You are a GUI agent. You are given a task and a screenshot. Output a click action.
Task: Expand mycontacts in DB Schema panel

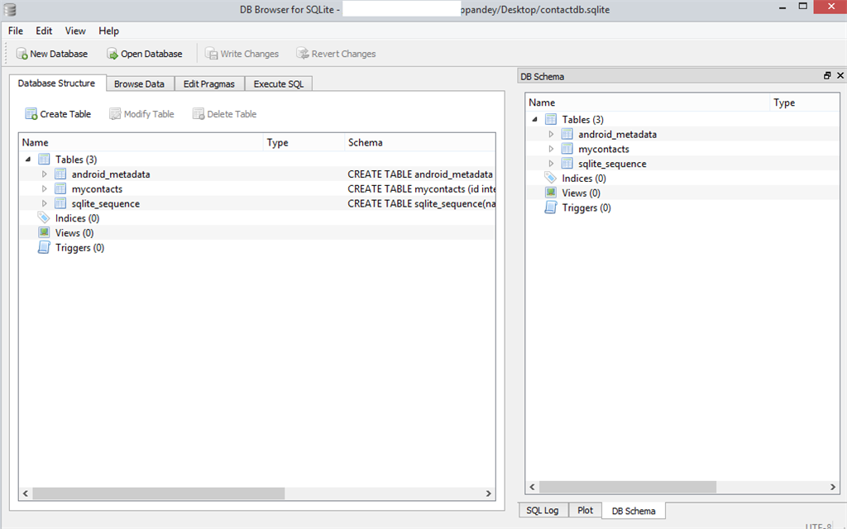tap(551, 149)
